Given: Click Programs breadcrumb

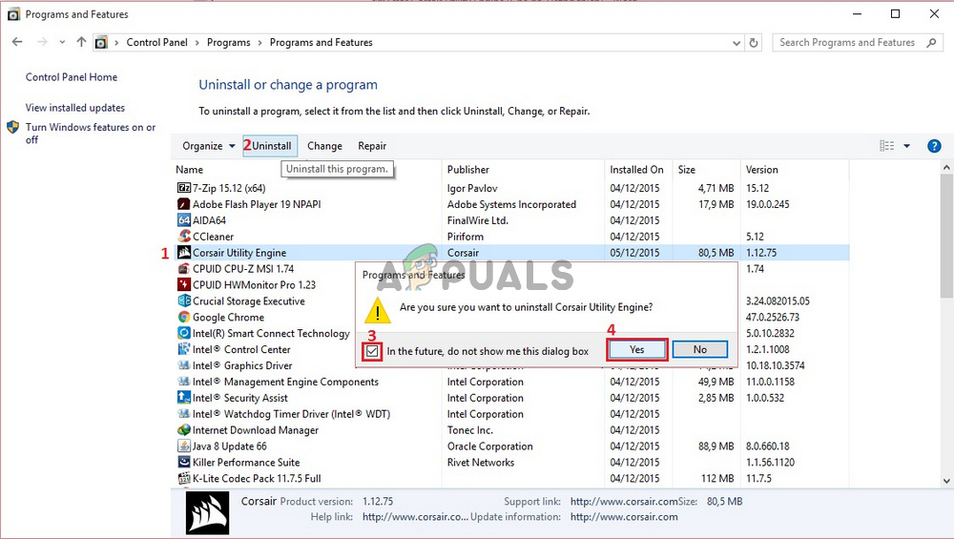Looking at the screenshot, I should [228, 43].
